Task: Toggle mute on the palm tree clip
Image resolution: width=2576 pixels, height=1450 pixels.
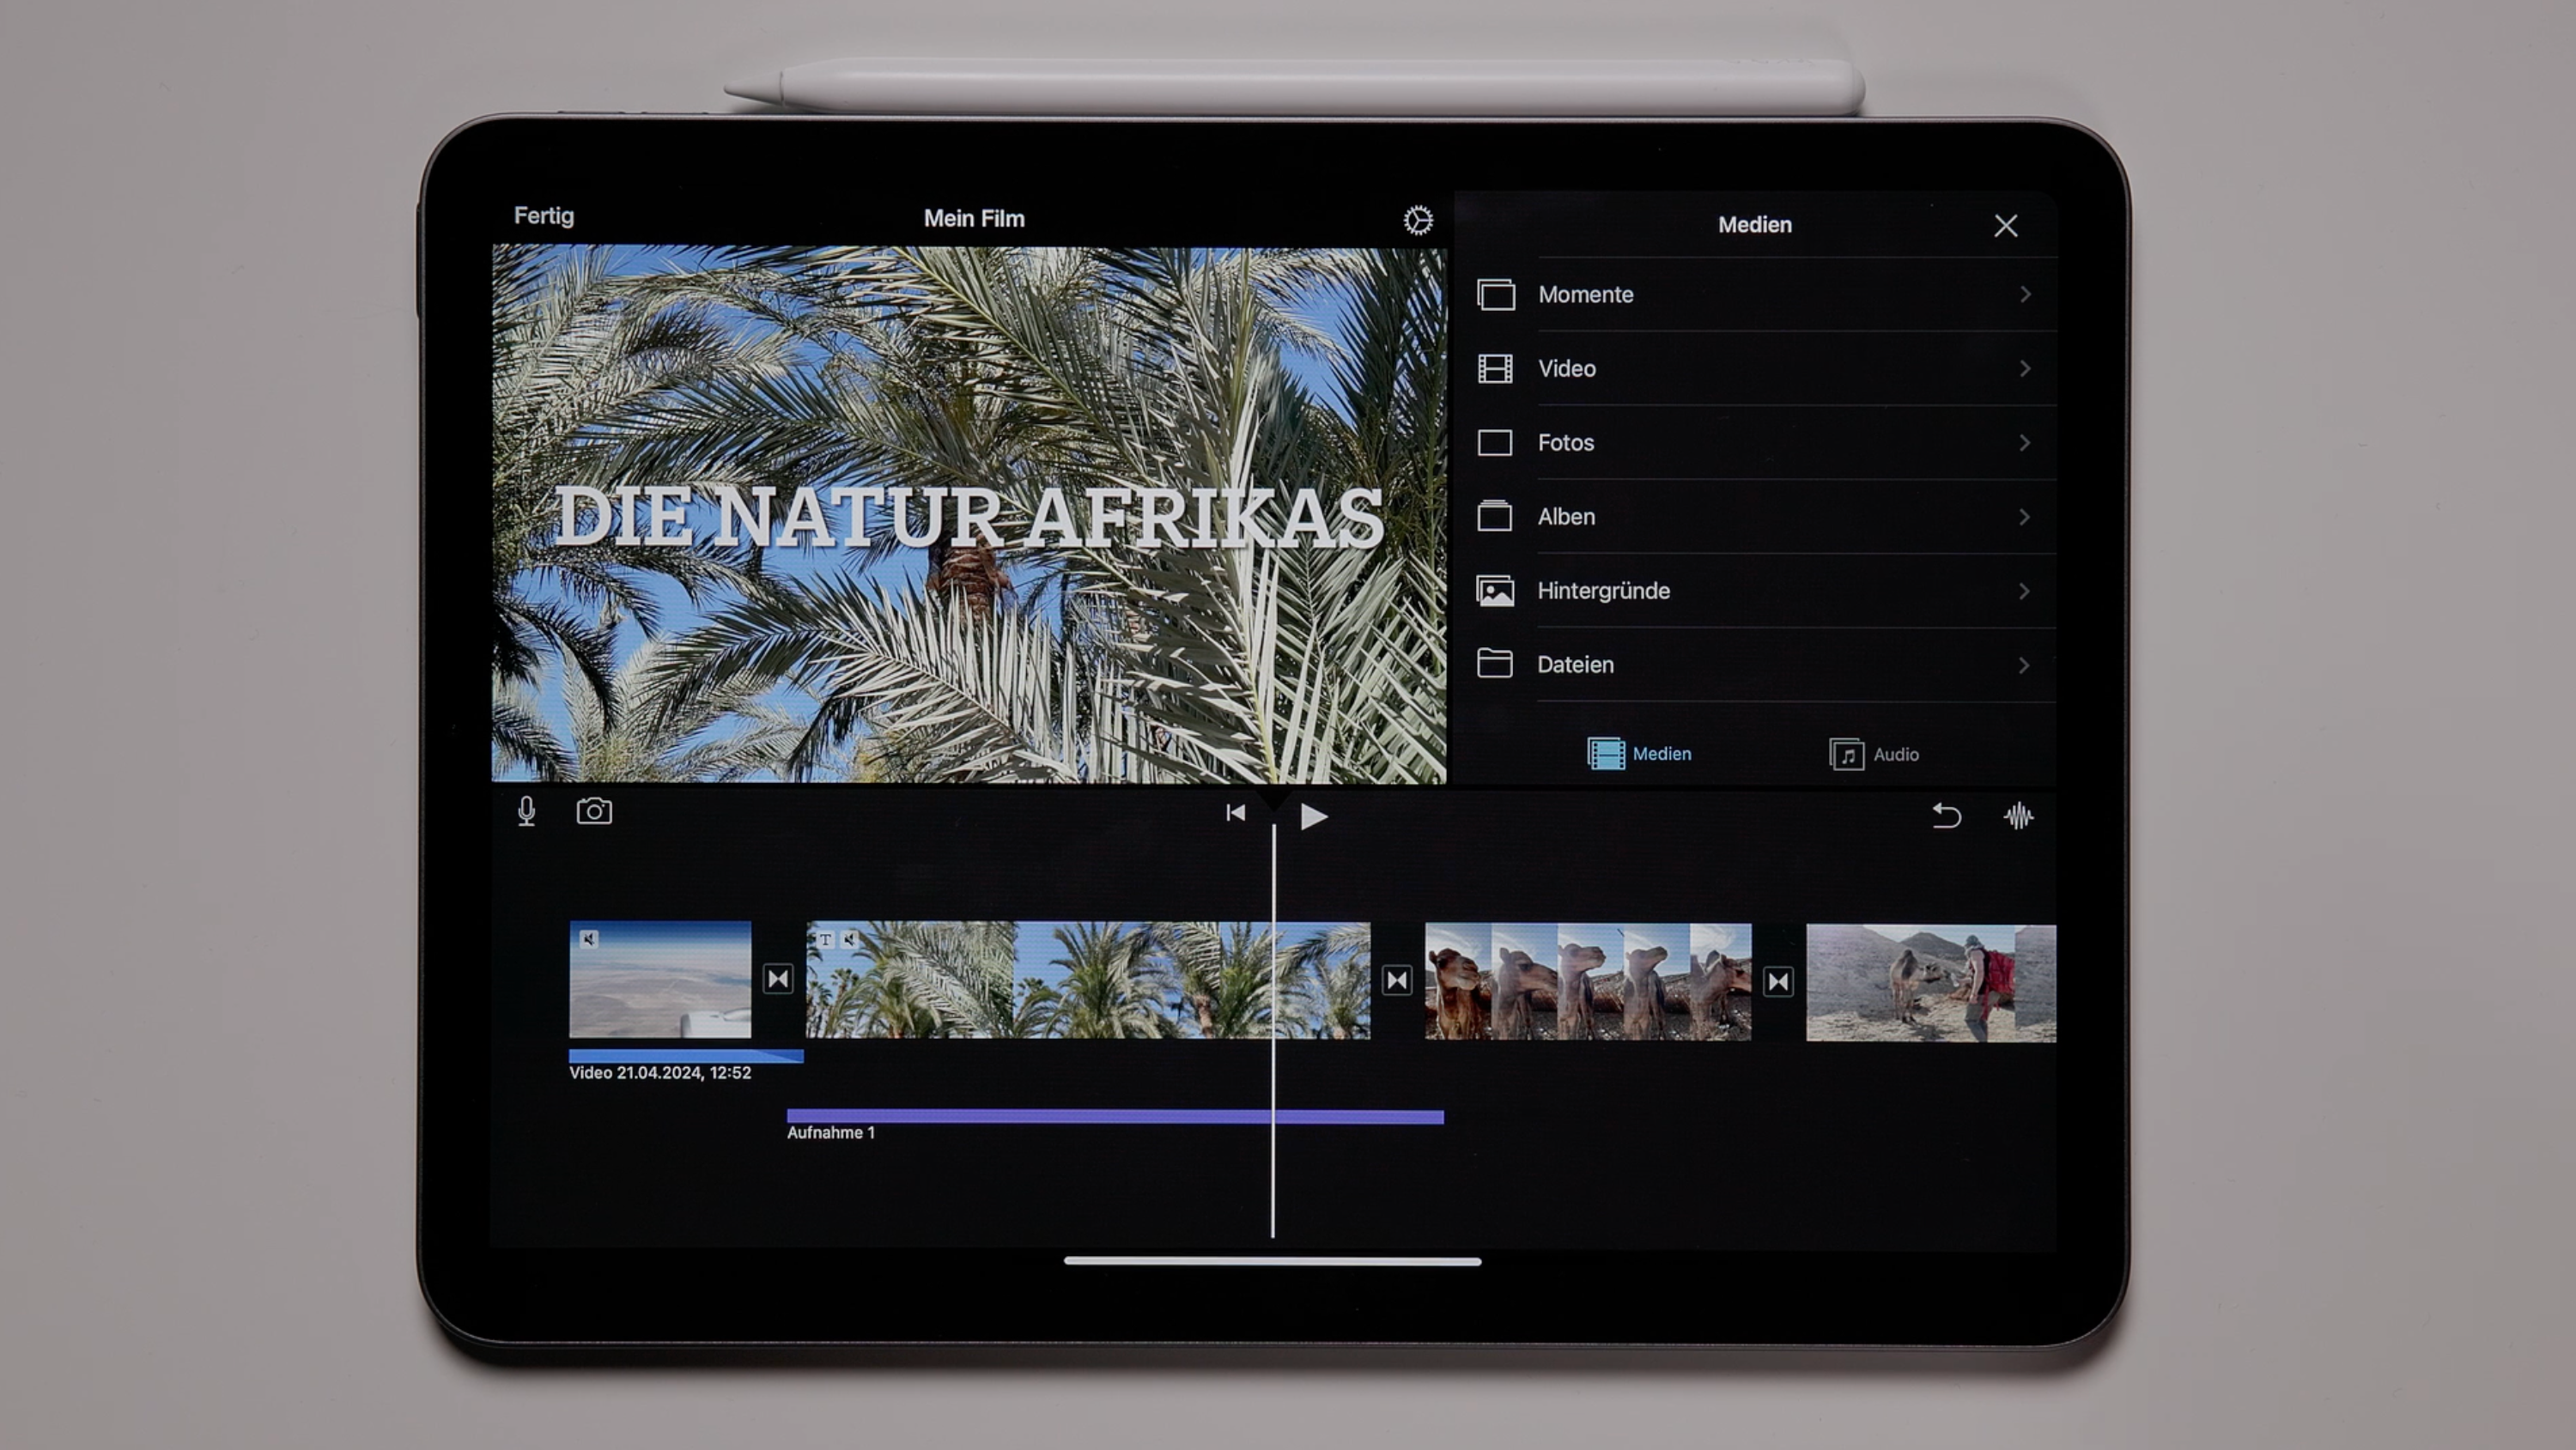Action: pos(851,940)
